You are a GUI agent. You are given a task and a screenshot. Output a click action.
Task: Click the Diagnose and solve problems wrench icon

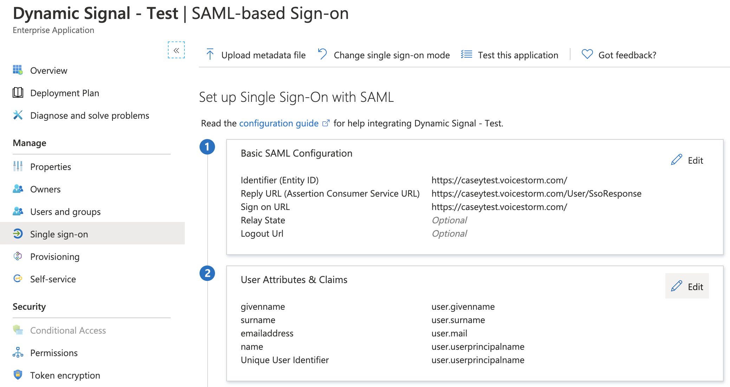click(x=18, y=115)
